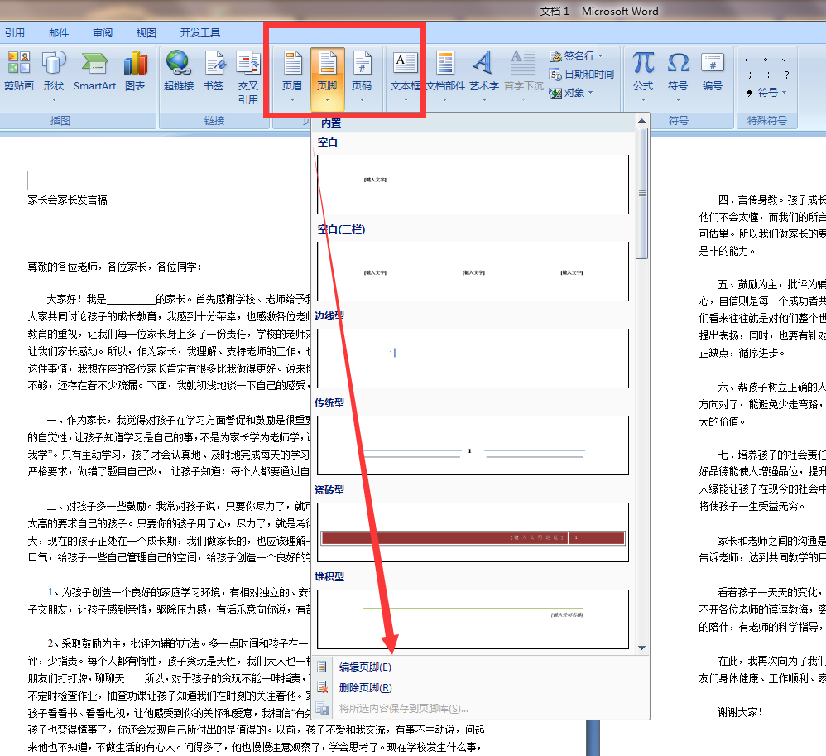Select the Tiles (瓷砖型) footer
The image size is (826, 756).
pyautogui.click(x=473, y=532)
